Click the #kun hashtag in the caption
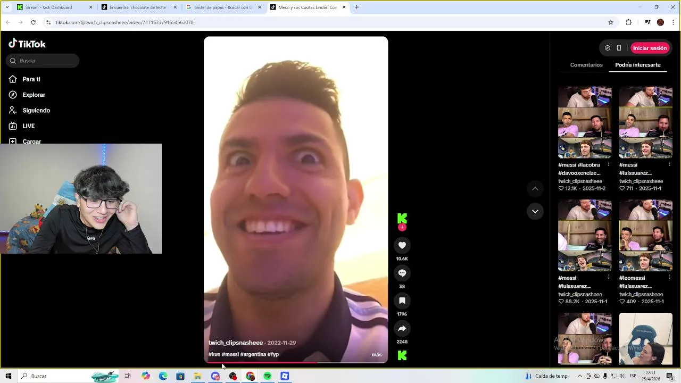Screen dimensions: 681x383 coord(214,354)
